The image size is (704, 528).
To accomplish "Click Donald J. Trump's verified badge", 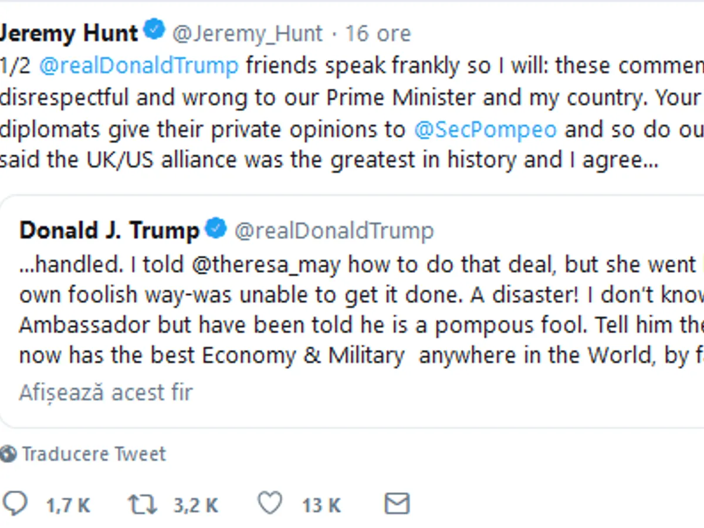I will click(x=216, y=229).
